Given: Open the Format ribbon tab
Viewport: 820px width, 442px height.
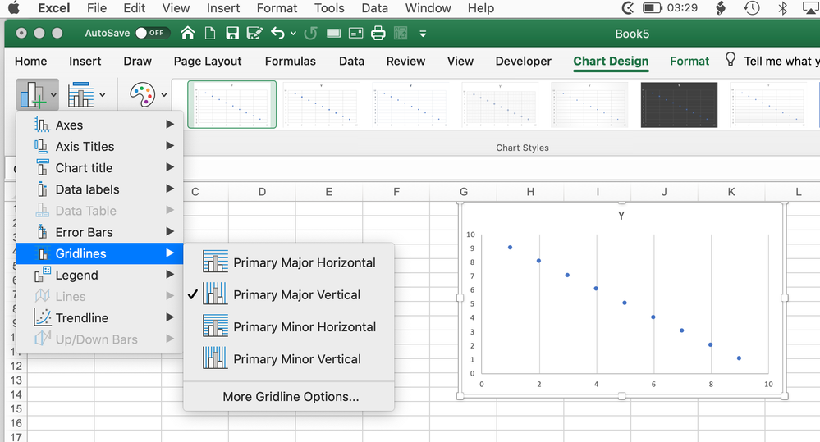Looking at the screenshot, I should [689, 62].
